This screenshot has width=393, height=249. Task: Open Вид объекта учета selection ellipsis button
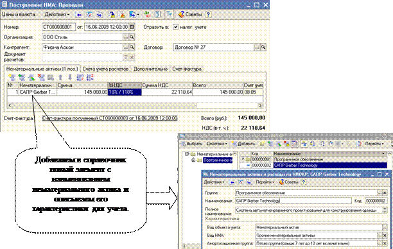coord(385,227)
